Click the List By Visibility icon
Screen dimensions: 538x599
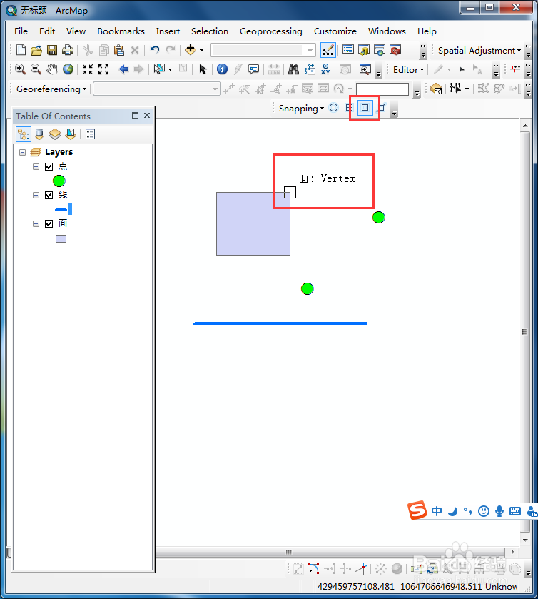[x=55, y=134]
